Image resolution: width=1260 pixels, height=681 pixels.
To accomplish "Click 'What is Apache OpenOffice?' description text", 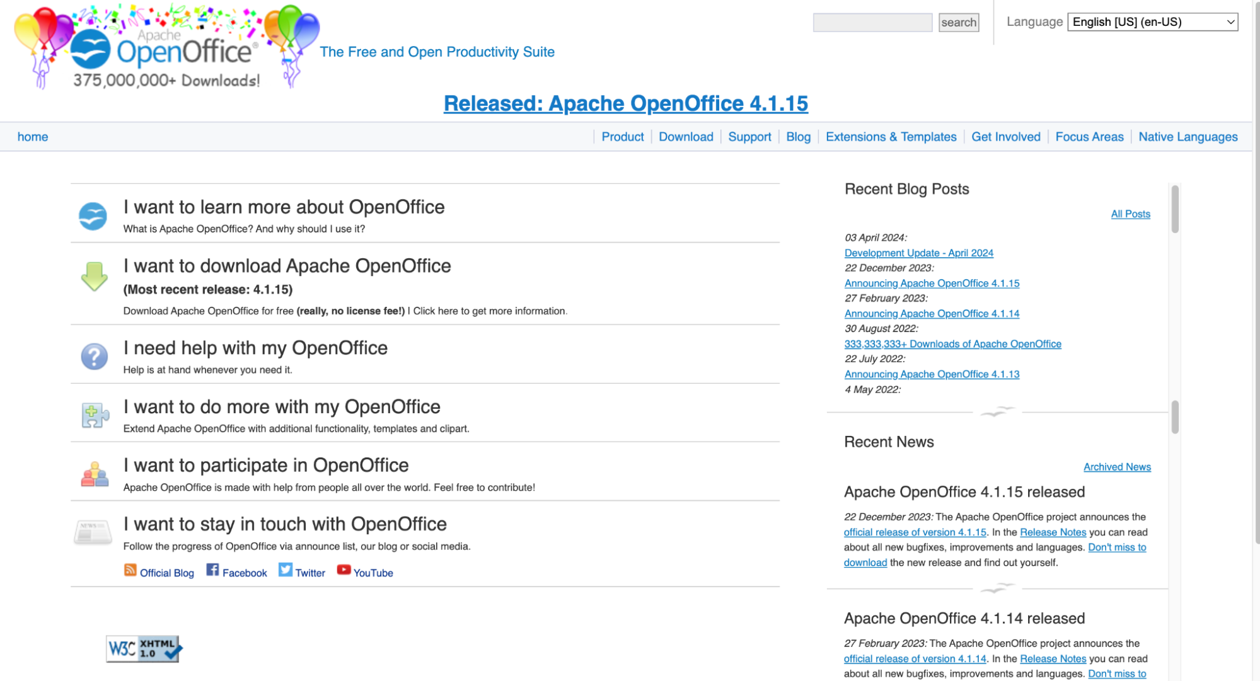I will tap(244, 229).
